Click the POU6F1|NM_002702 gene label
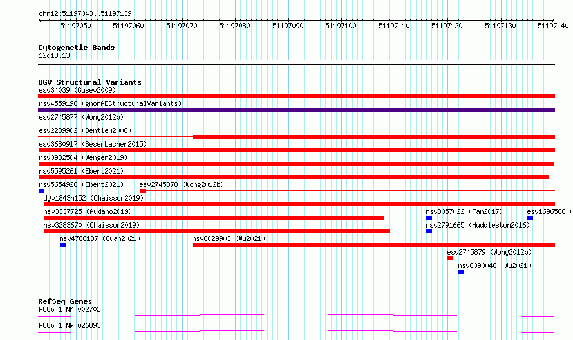The image size is (573, 340). (70, 309)
